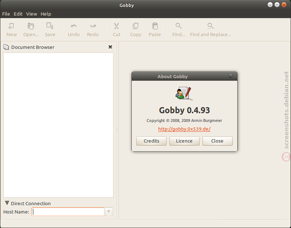The height and width of the screenshot is (228, 291).
Task: Close the Gobby main window
Action: click(x=284, y=5)
